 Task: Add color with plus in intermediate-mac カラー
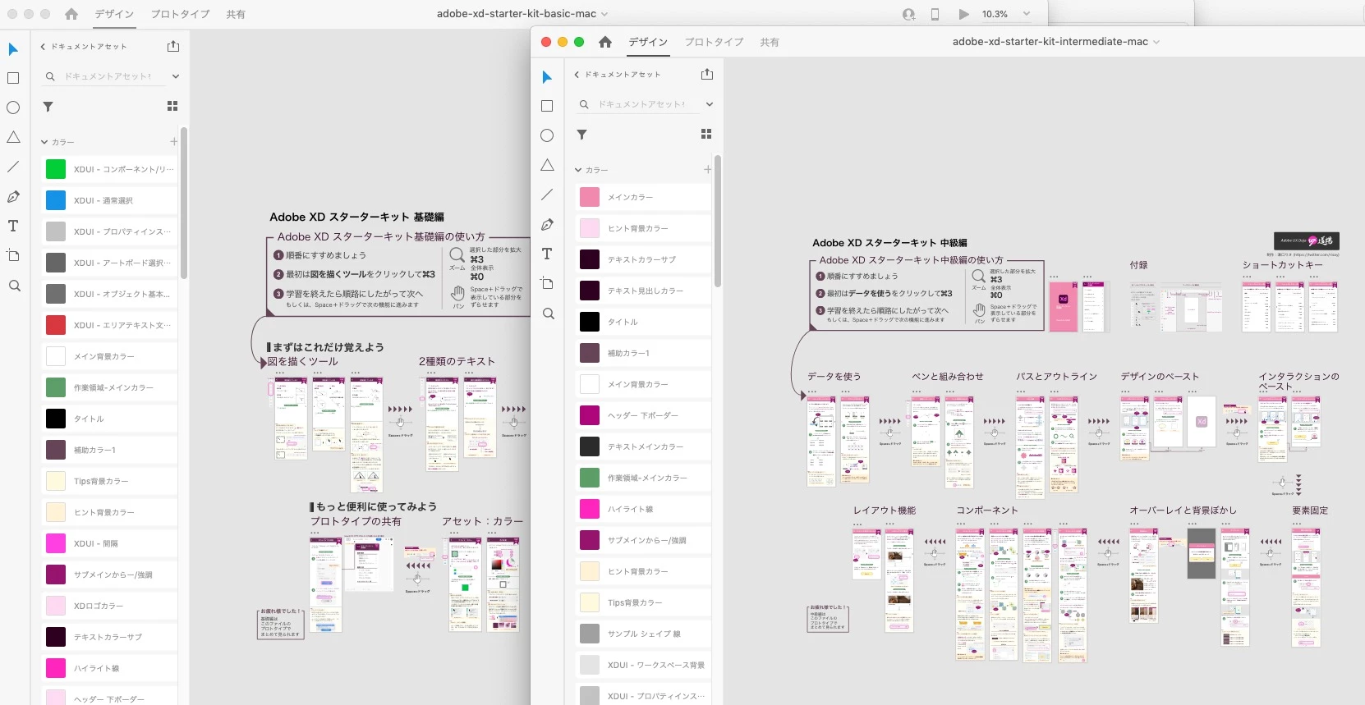pyautogui.click(x=707, y=169)
